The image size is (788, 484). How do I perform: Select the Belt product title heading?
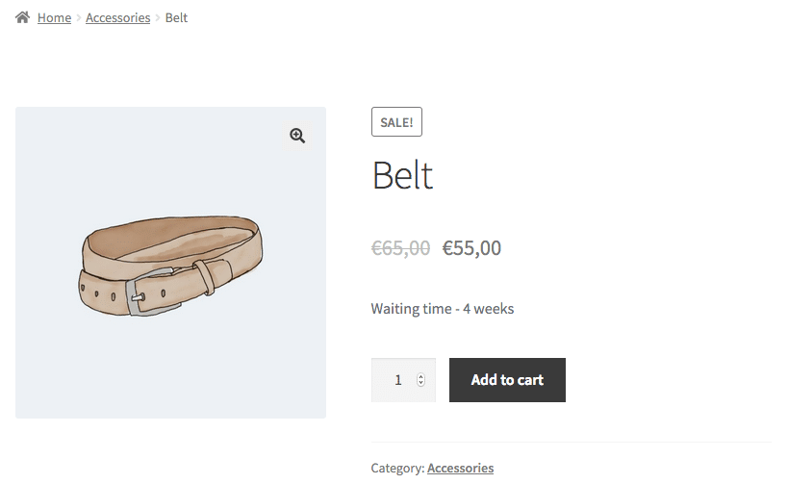(402, 176)
